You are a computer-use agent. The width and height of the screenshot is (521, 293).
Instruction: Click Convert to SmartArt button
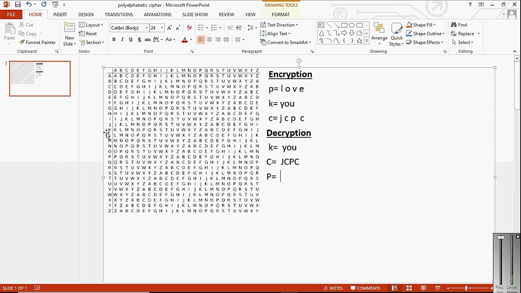pyautogui.click(x=285, y=42)
